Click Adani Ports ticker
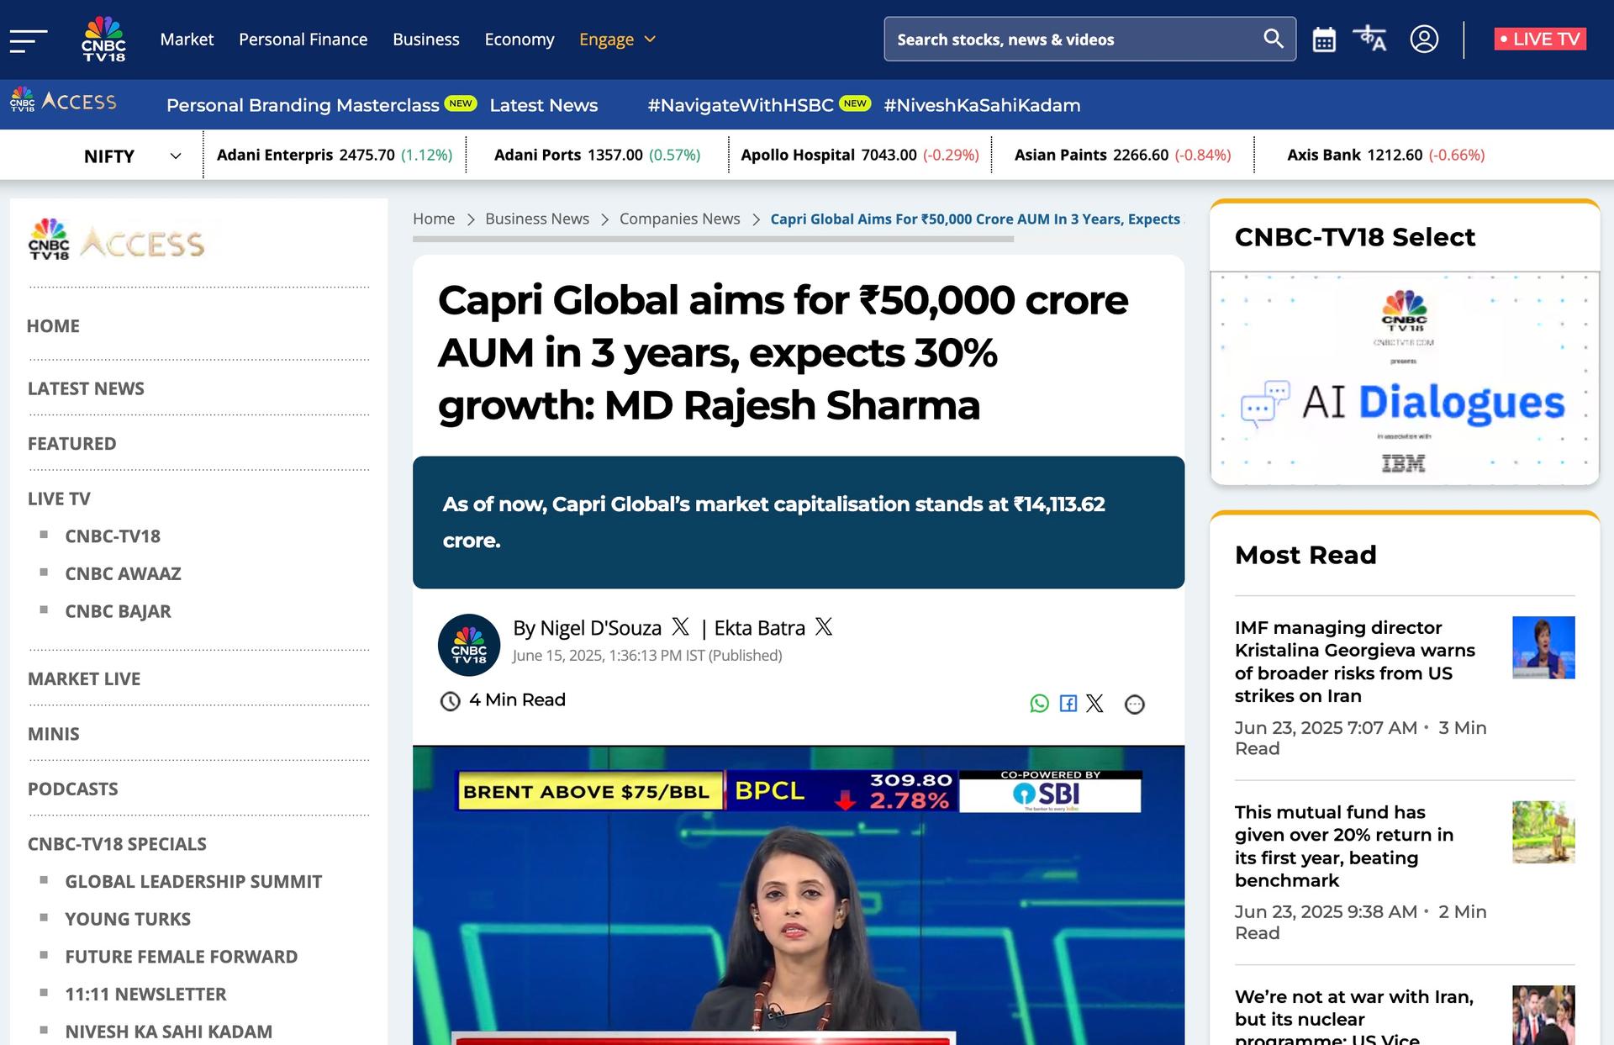Screen dimensions: 1614x1045 tap(597, 155)
